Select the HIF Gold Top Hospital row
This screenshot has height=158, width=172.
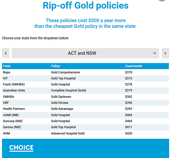click(x=85, y=78)
